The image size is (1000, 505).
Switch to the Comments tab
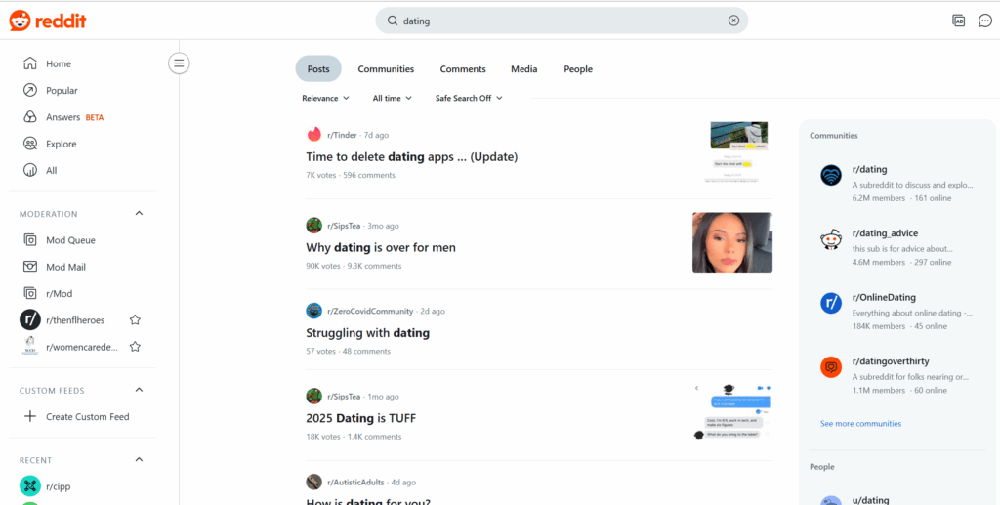coord(463,69)
